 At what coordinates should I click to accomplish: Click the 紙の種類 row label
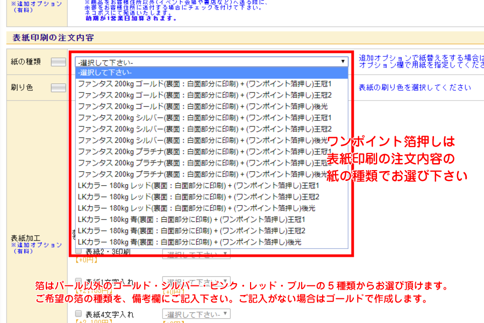(x=26, y=61)
